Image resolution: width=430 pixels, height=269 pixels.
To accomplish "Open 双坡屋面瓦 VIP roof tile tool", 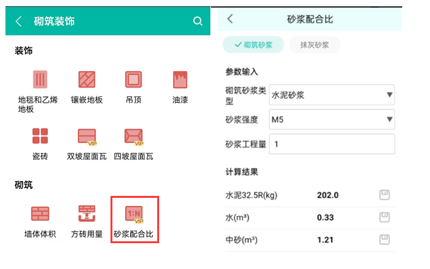I will (x=87, y=136).
